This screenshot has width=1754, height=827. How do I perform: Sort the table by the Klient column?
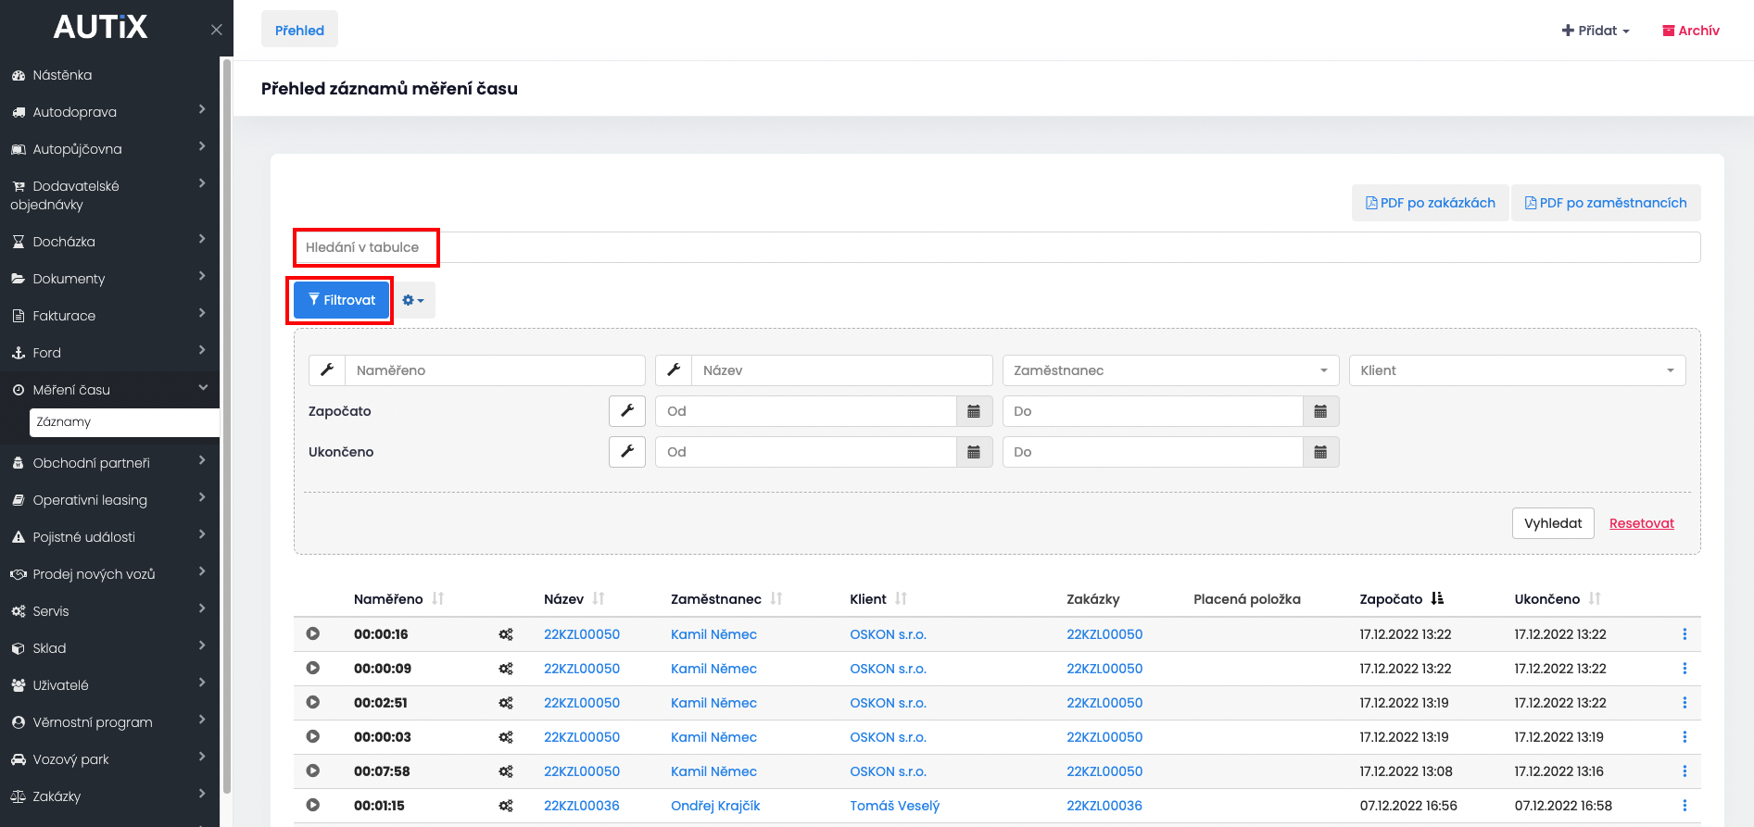[902, 599]
